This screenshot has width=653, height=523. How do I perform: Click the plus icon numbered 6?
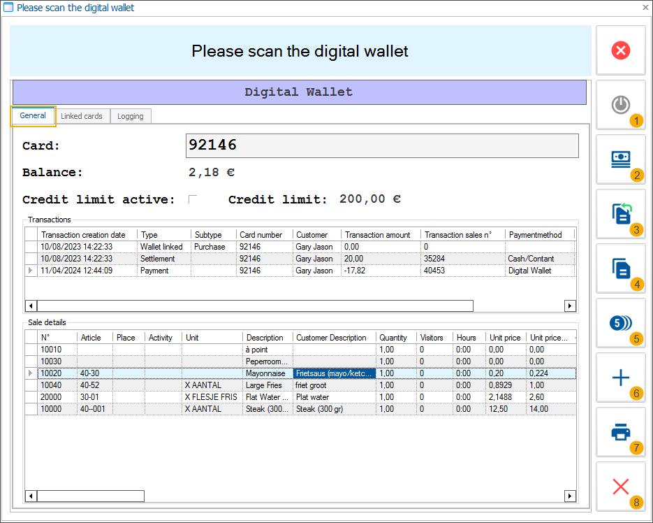coord(620,378)
